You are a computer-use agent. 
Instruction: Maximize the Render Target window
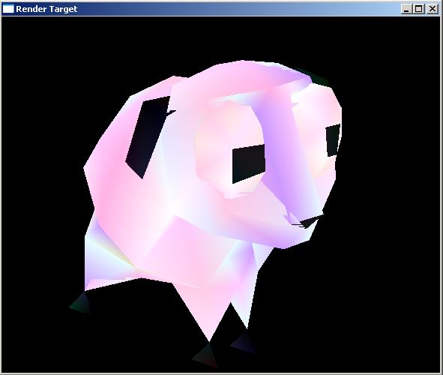pyautogui.click(x=419, y=9)
